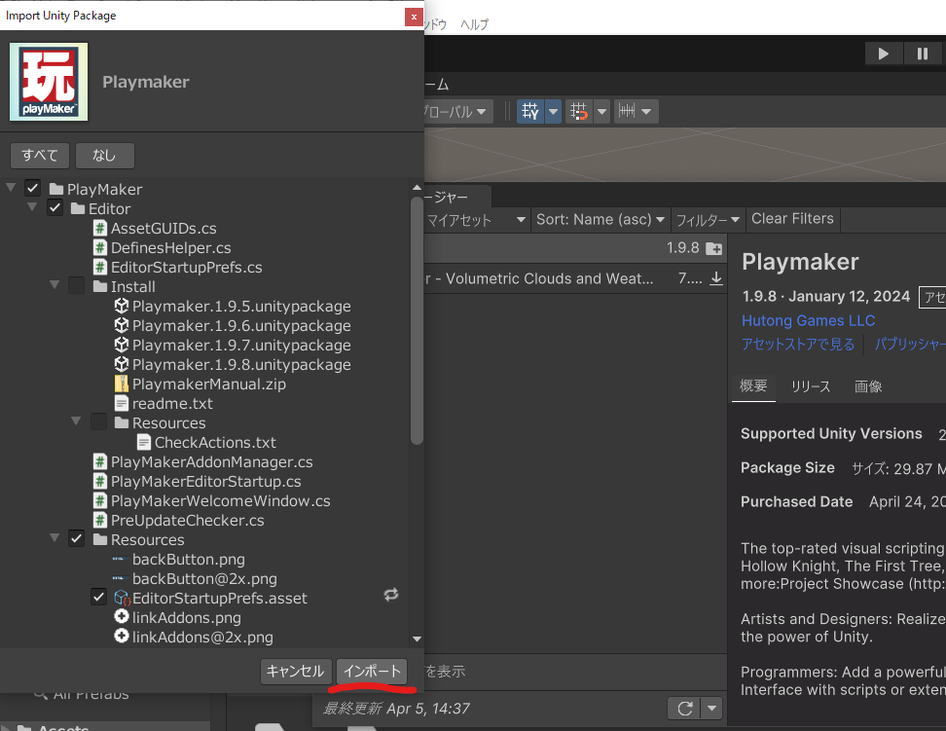The height and width of the screenshot is (731, 946).
Task: Click the CheckActions.txt file icon
Action: [x=144, y=442]
